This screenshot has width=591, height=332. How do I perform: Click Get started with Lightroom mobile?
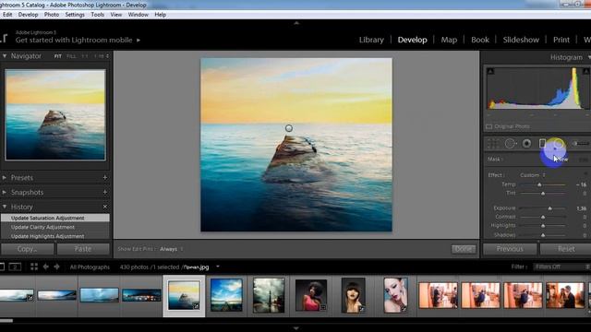[74, 40]
